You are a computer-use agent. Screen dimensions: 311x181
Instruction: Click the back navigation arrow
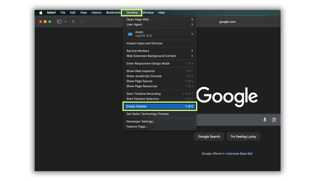[73, 22]
